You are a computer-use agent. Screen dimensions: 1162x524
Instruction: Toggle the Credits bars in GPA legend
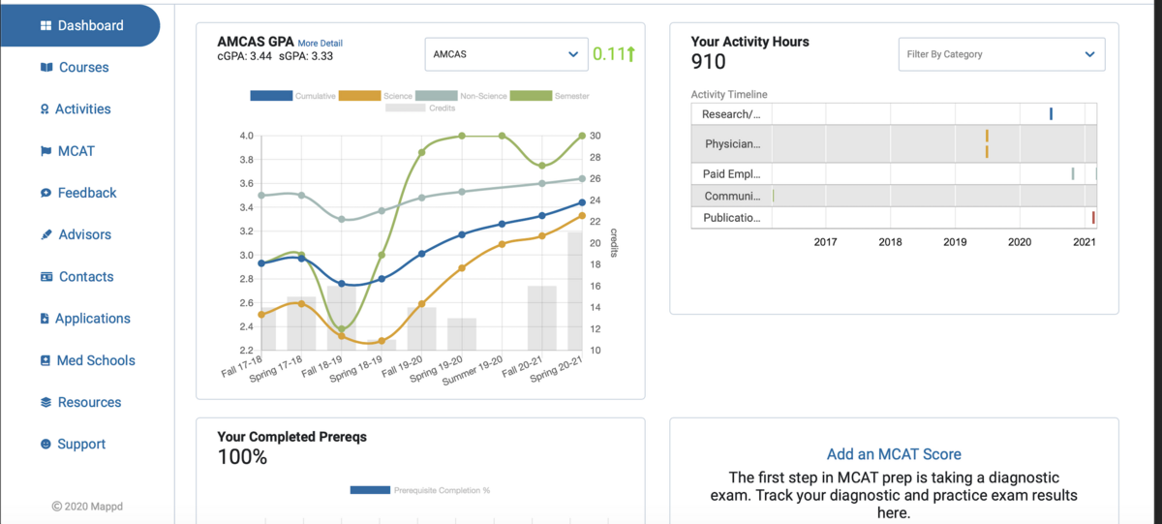point(420,108)
